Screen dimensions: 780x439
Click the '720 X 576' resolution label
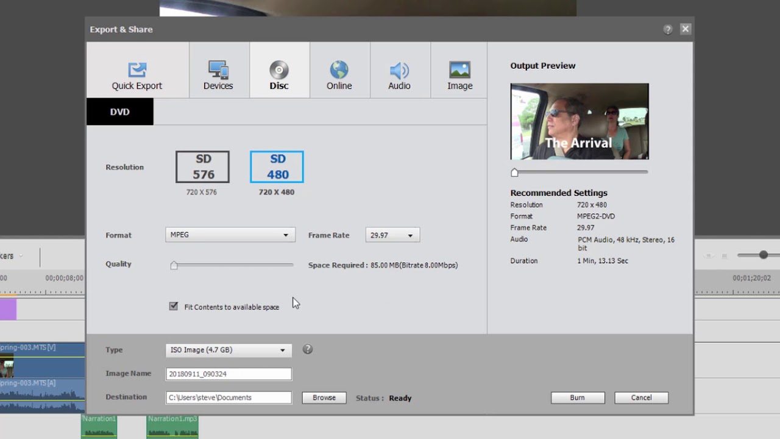pos(202,192)
